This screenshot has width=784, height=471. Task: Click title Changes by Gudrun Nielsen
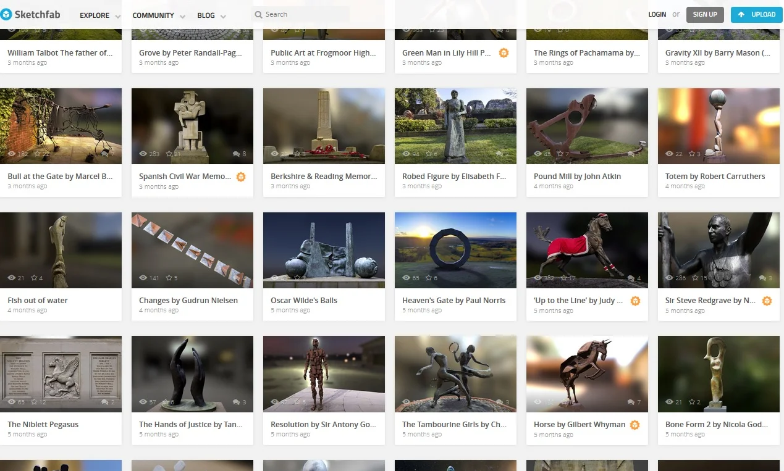188,301
